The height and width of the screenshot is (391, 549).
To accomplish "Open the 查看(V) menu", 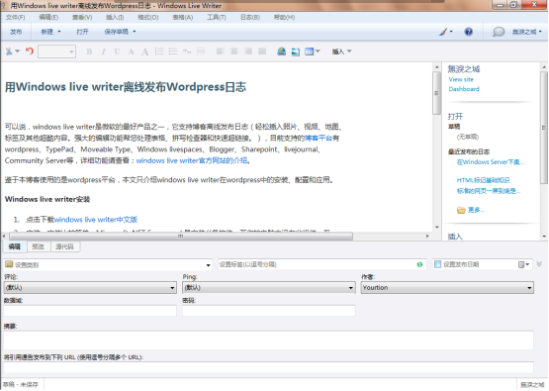I will pyautogui.click(x=82, y=17).
